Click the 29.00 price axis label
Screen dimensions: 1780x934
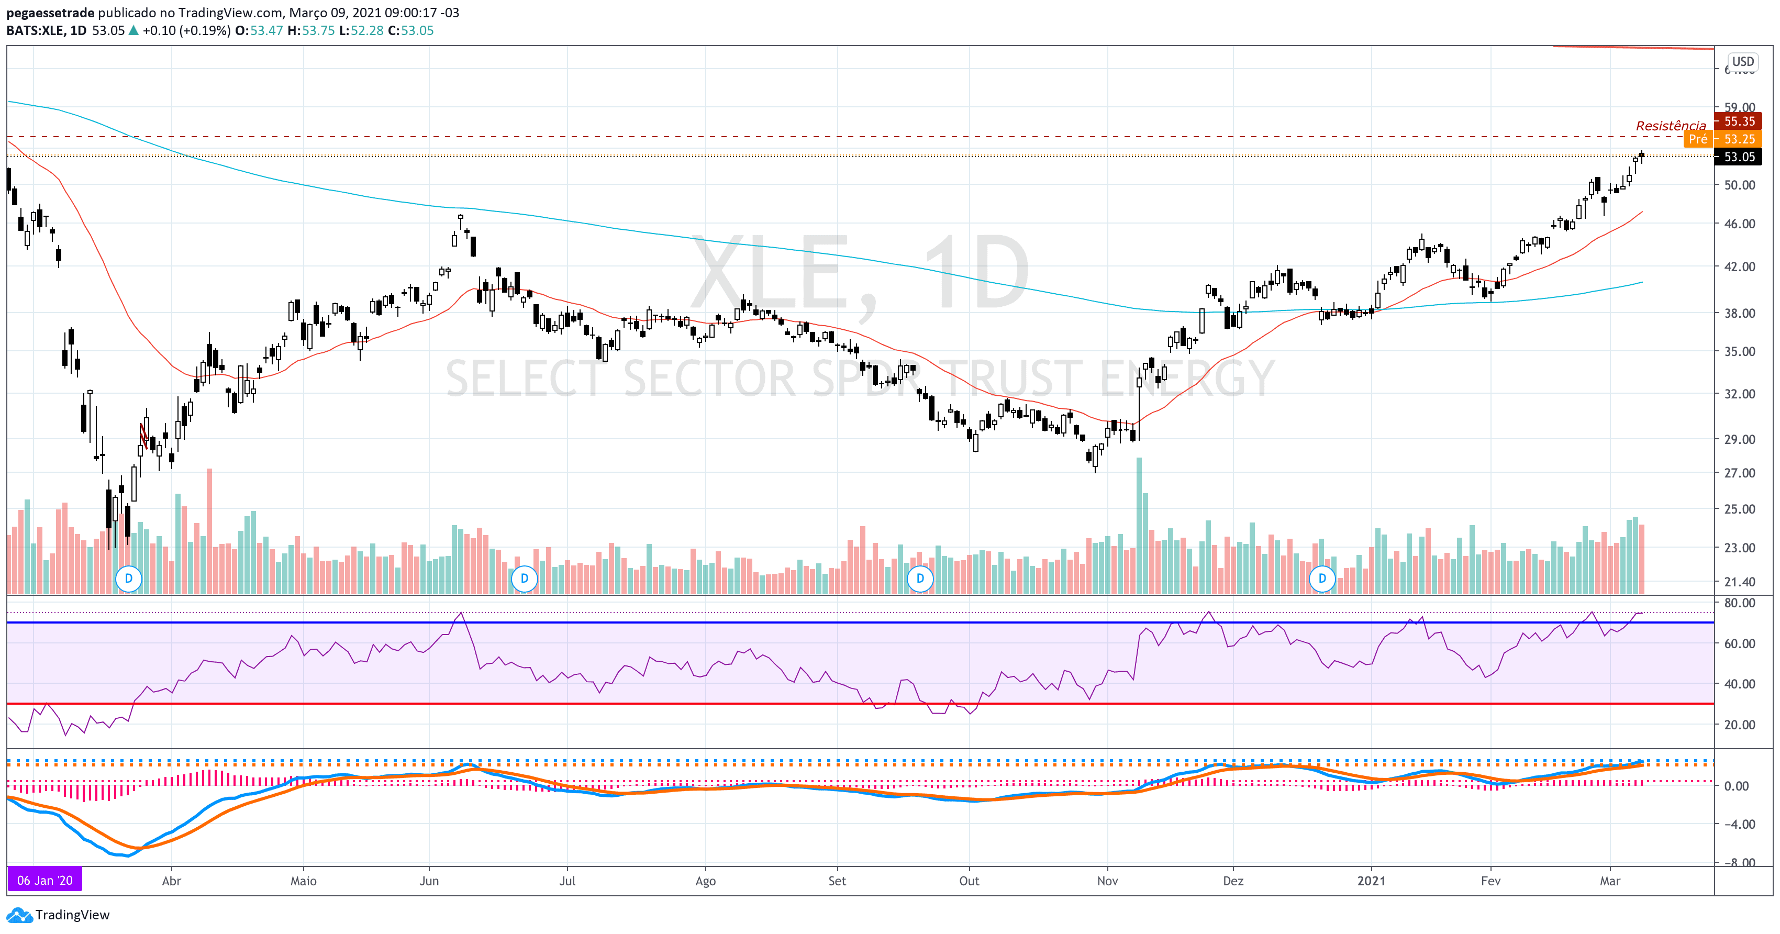(x=1739, y=439)
